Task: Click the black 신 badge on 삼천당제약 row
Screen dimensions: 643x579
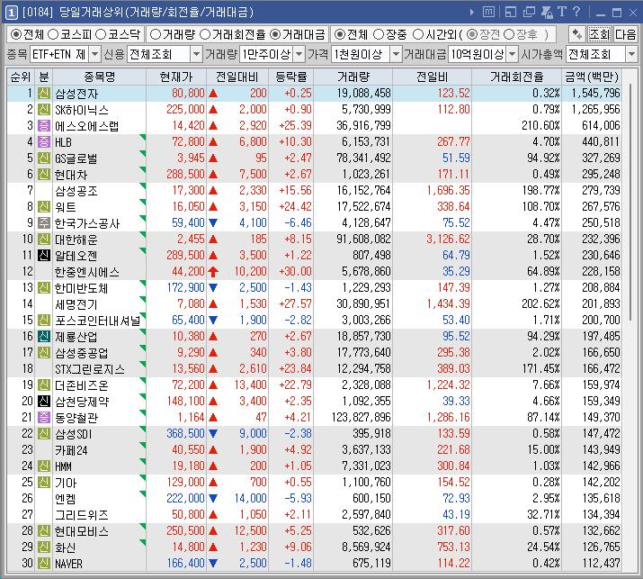Action: click(x=44, y=402)
